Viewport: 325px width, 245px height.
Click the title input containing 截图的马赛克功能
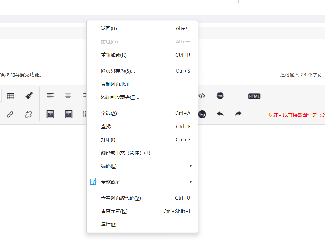coord(138,75)
